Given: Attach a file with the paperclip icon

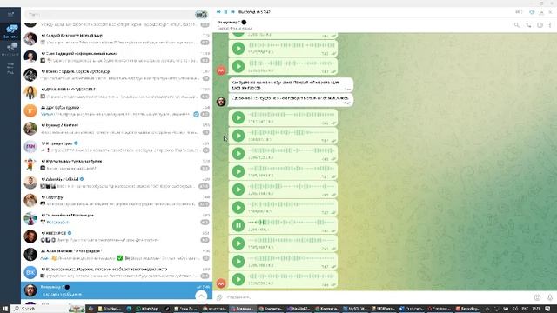Looking at the screenshot, I should coord(219,297).
